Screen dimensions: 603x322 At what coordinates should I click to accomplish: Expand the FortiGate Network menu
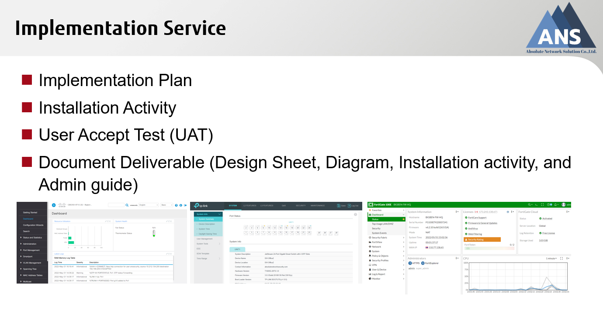386,246
